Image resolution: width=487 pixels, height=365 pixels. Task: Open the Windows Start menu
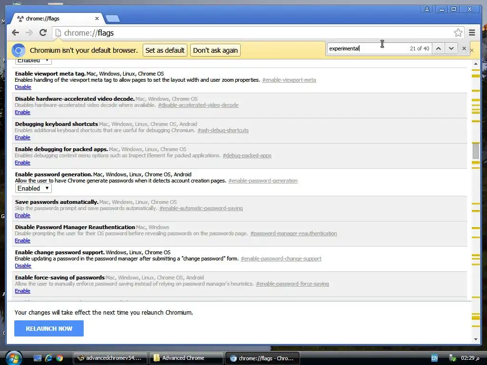click(13, 358)
